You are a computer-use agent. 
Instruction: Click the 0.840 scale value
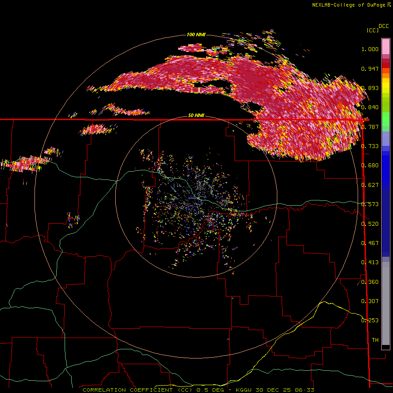(370, 107)
